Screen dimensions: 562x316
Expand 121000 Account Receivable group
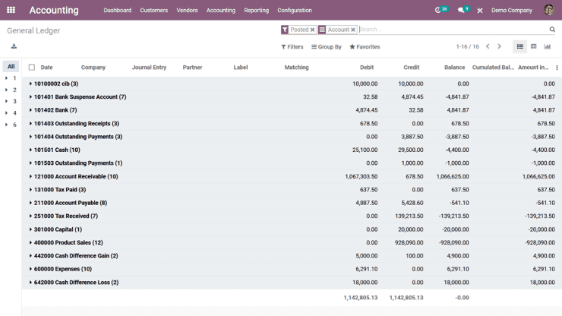pos(76,176)
